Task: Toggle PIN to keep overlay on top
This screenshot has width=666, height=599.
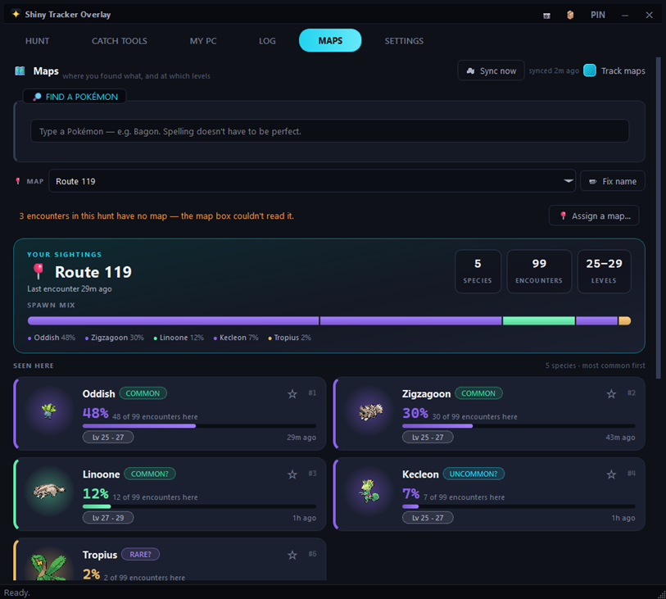Action: pyautogui.click(x=598, y=15)
